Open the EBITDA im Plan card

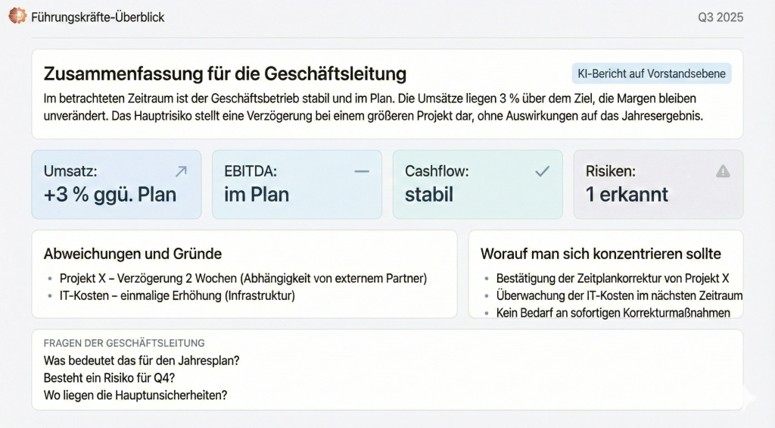tap(297, 184)
